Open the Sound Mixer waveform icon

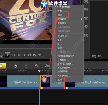[47, 66]
